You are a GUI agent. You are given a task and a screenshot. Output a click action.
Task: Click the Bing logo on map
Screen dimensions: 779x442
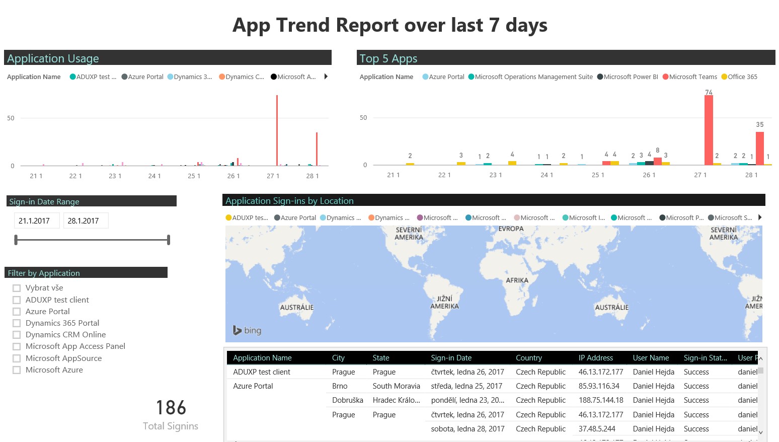click(247, 330)
